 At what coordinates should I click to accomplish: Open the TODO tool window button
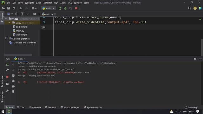coord(21,107)
